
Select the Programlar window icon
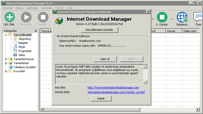pos(15,51)
